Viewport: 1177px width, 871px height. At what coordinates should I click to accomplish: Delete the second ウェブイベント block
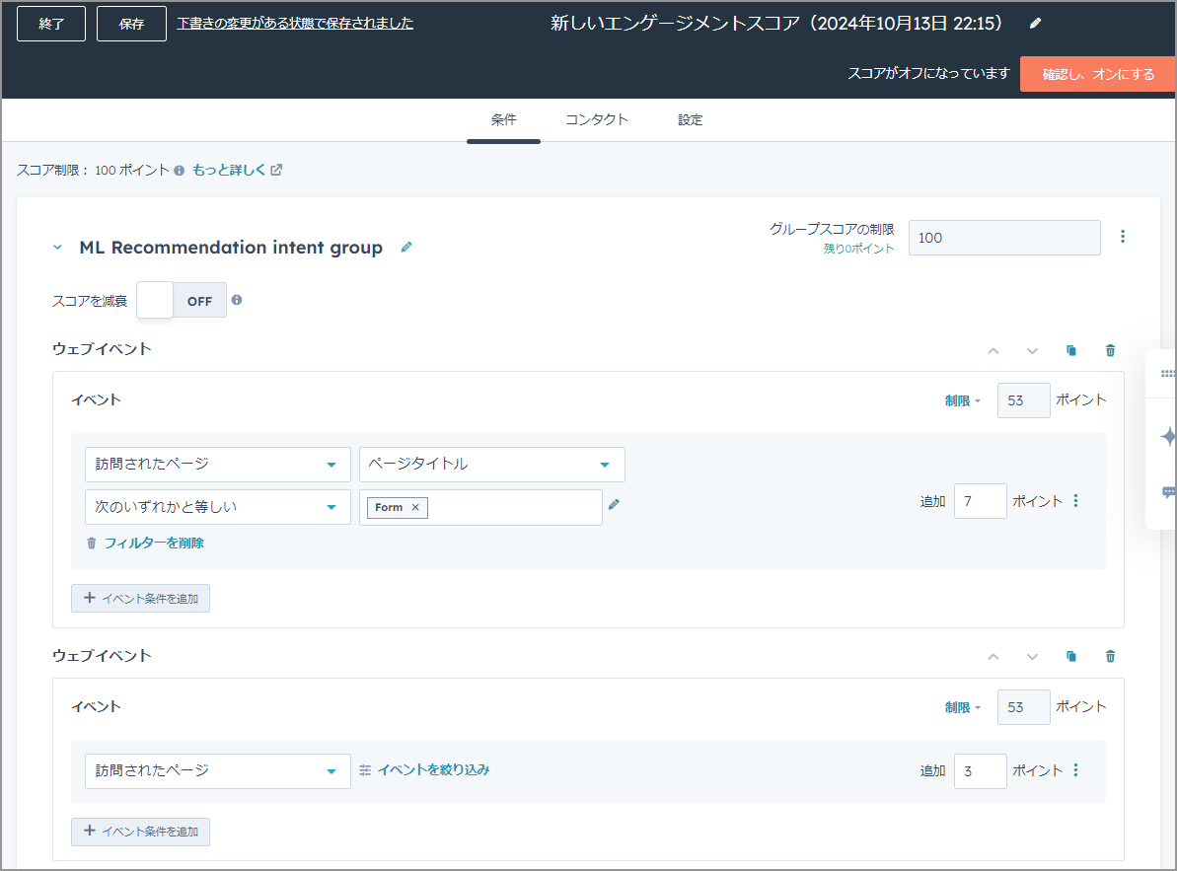point(1110,657)
